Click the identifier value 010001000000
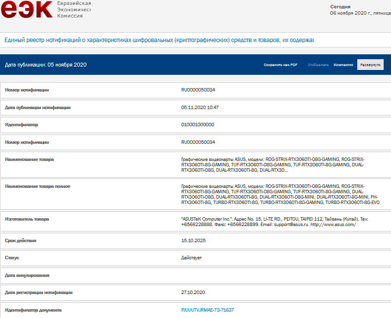This screenshot has height=318, width=391. [197, 125]
